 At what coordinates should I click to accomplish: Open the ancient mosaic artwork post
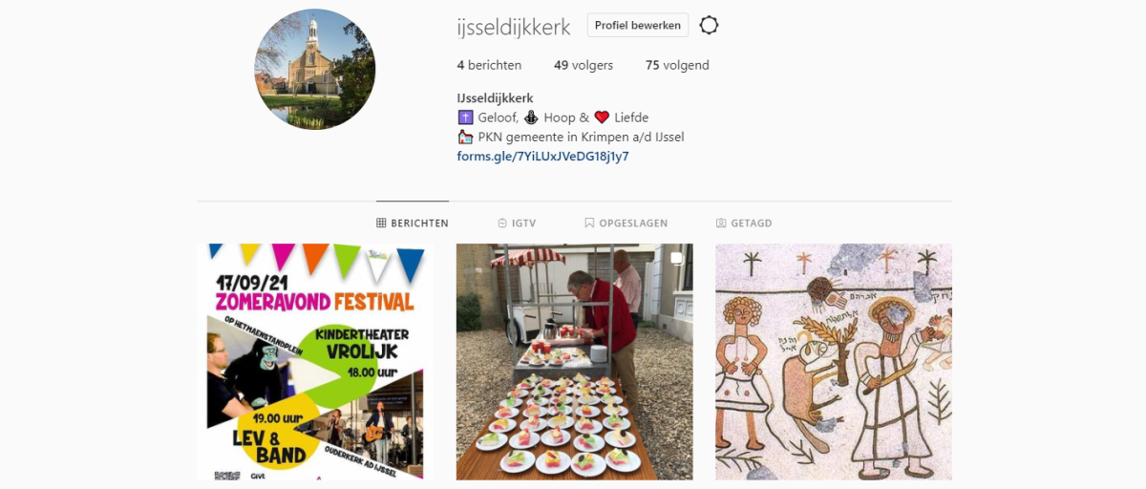click(834, 361)
